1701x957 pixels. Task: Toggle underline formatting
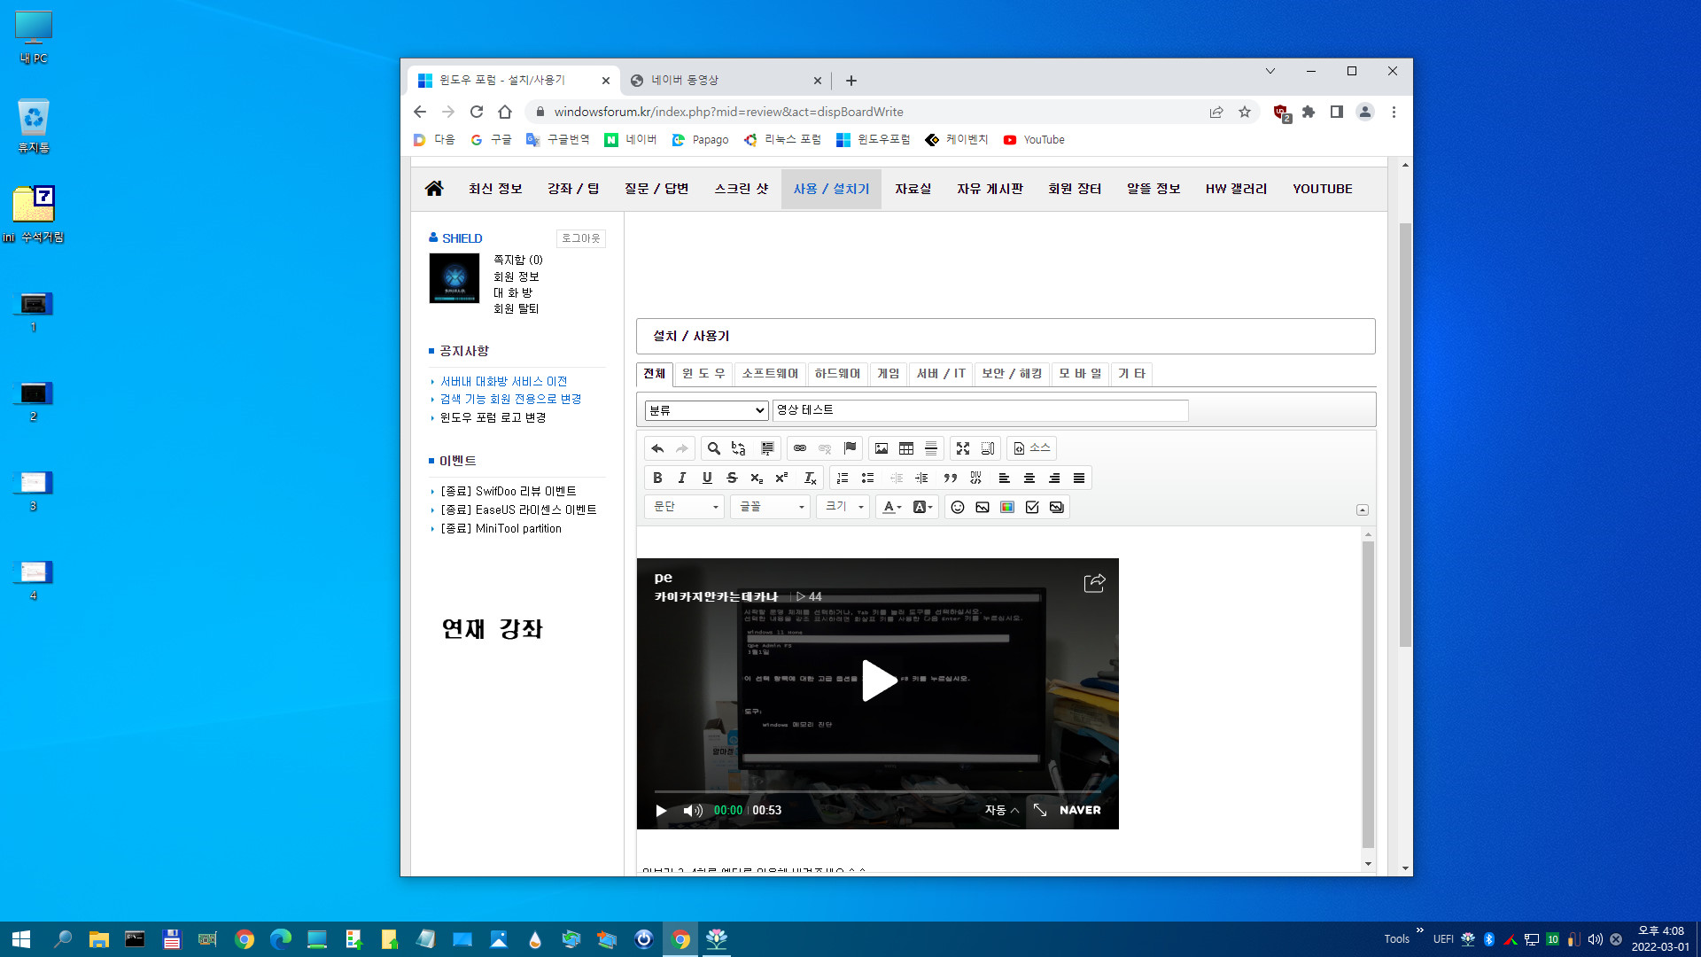pyautogui.click(x=707, y=478)
